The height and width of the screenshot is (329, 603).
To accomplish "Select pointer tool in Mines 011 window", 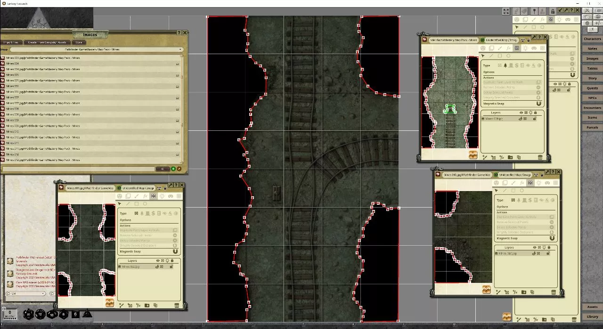I will tap(120, 204).
